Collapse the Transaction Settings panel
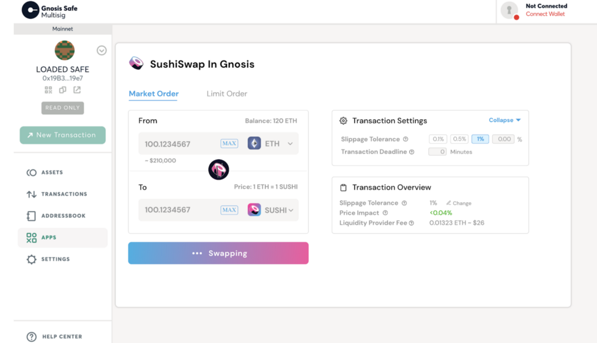 pos(505,120)
